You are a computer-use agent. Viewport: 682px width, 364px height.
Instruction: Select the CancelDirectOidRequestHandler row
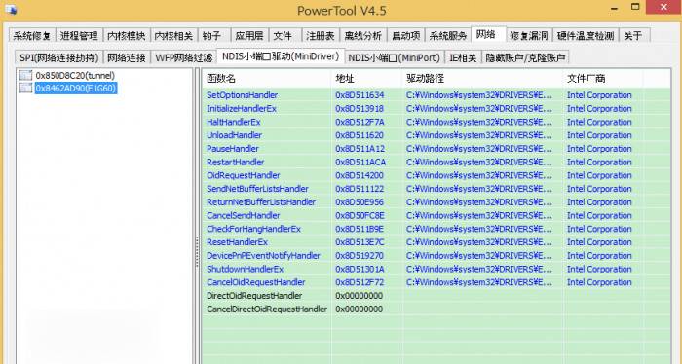pos(436,309)
